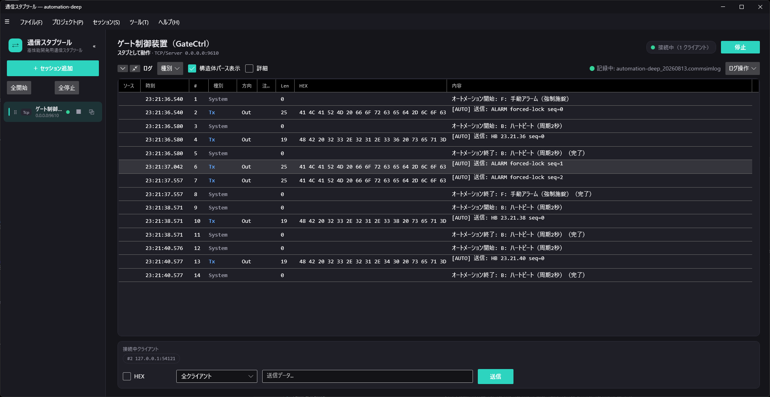Click the 種別 column header in table
This screenshot has height=397, width=770.
222,86
